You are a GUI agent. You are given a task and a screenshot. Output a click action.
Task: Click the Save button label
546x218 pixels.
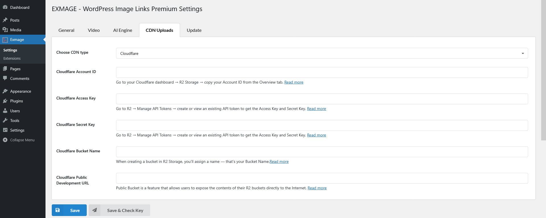(x=75, y=210)
